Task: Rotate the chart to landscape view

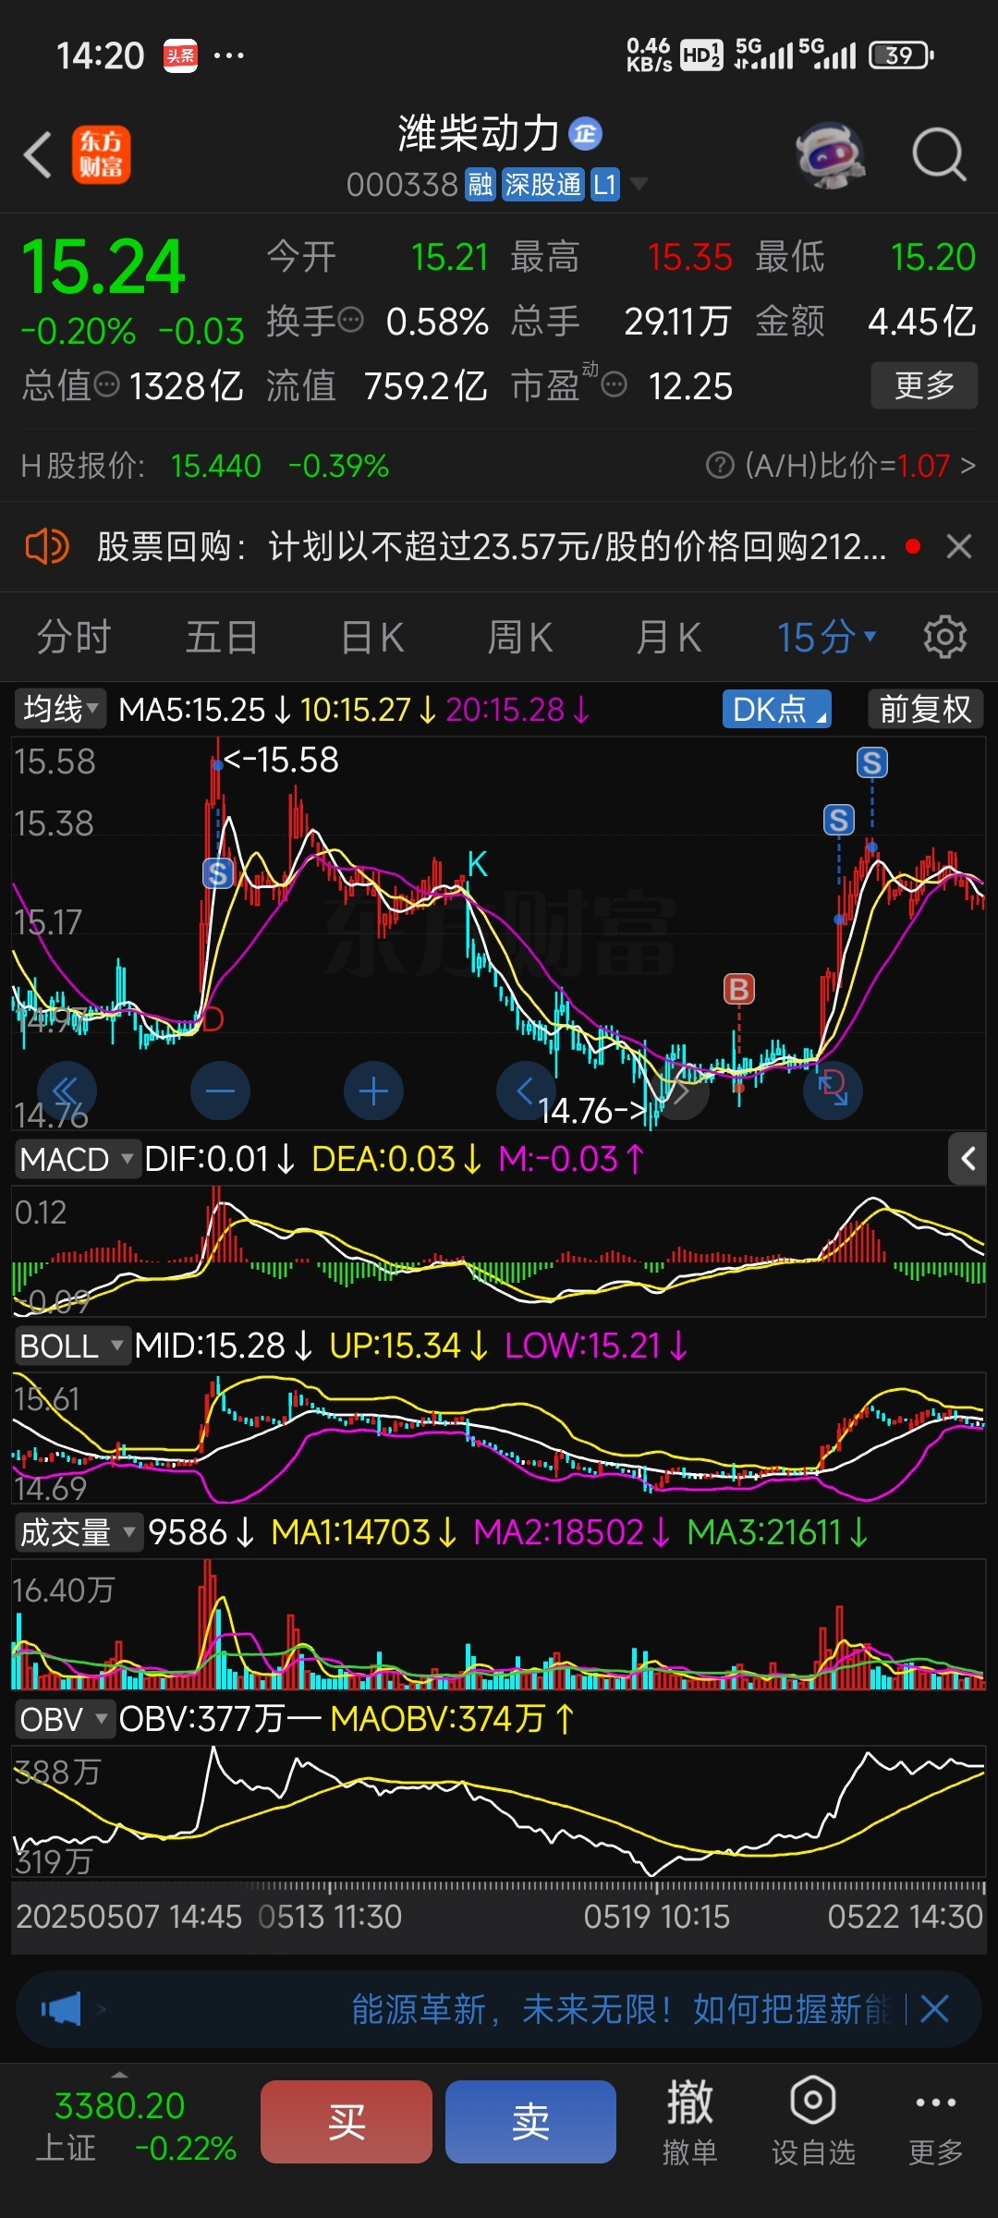Action: (x=834, y=1090)
